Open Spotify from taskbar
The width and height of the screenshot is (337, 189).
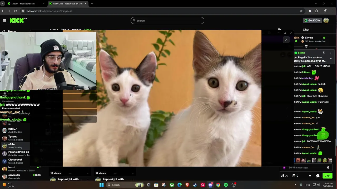[x=226, y=185]
